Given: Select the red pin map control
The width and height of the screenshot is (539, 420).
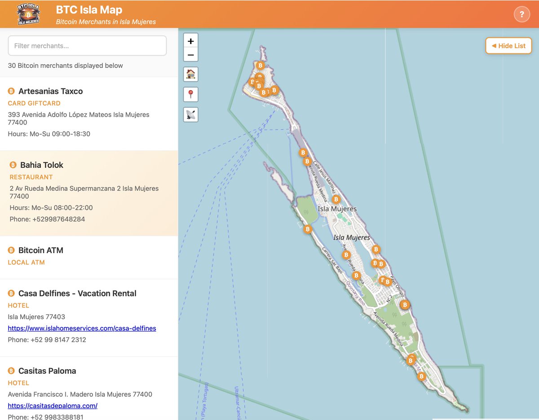Looking at the screenshot, I should (x=190, y=94).
